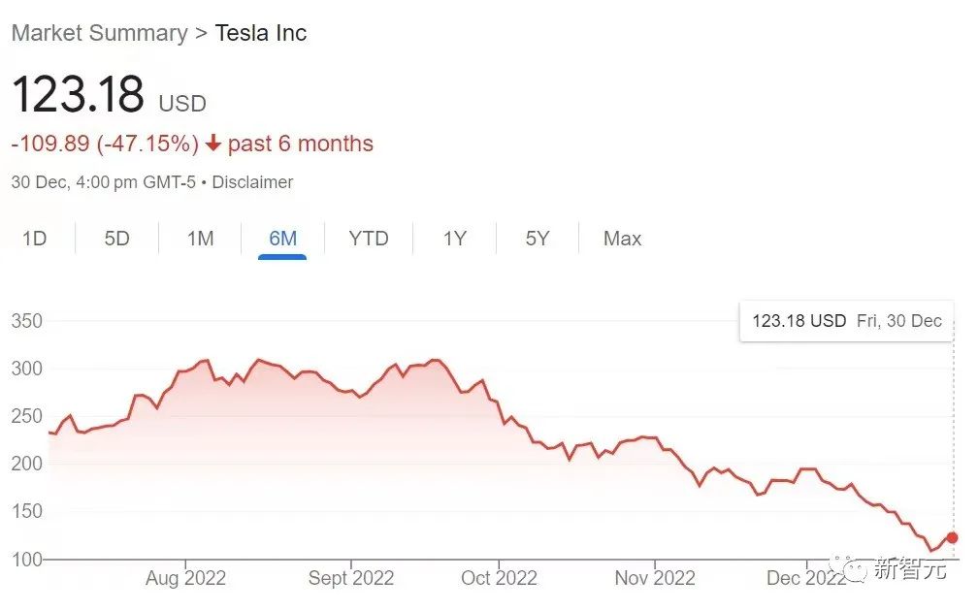Open the Market Summary breadcrumb link

(x=99, y=33)
